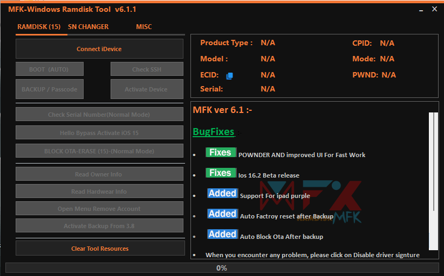Screen dimensions: 444x276
Task: Click 'POWNDER AND improved UI For Fast Work'
Action: [302, 155]
